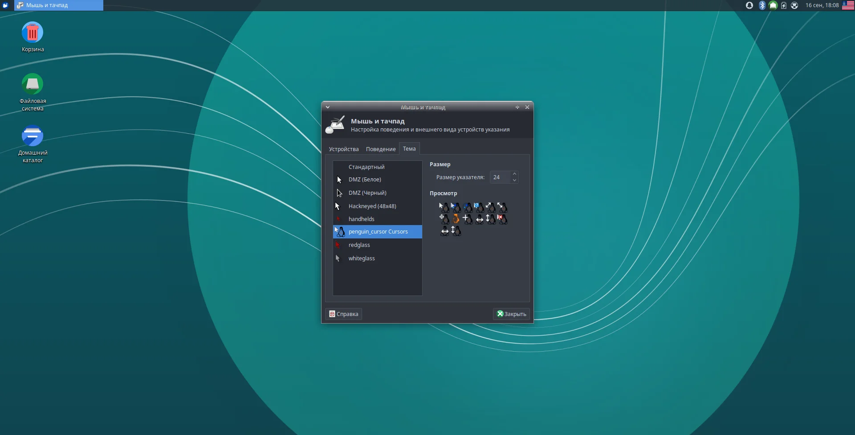Click the Bluetooth tray icon
Screen dimensions: 855x435
762,5
